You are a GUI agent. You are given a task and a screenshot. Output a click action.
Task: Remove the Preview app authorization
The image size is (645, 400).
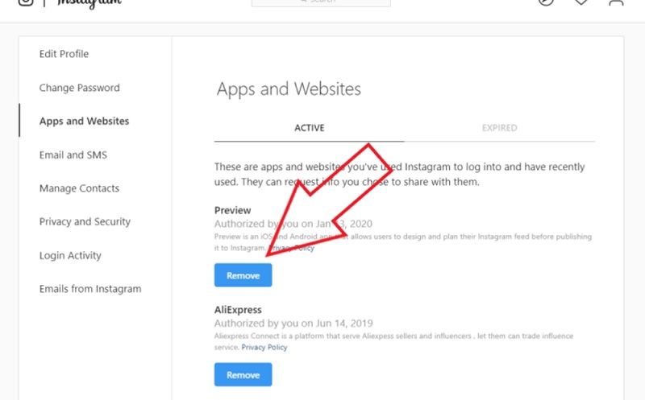coord(243,275)
